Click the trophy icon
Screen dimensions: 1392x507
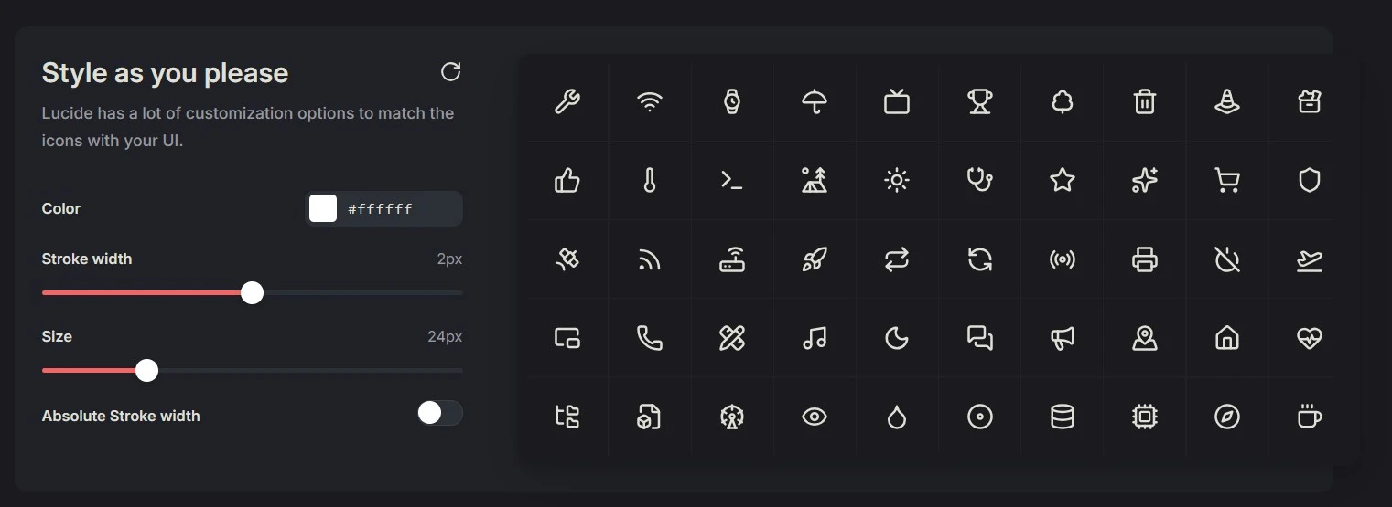pos(979,101)
